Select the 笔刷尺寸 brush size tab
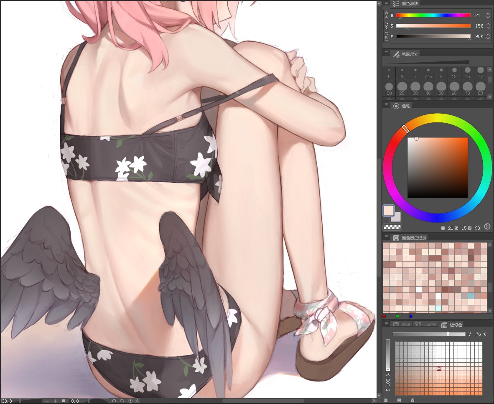Image resolution: width=494 pixels, height=404 pixels. 406,54
